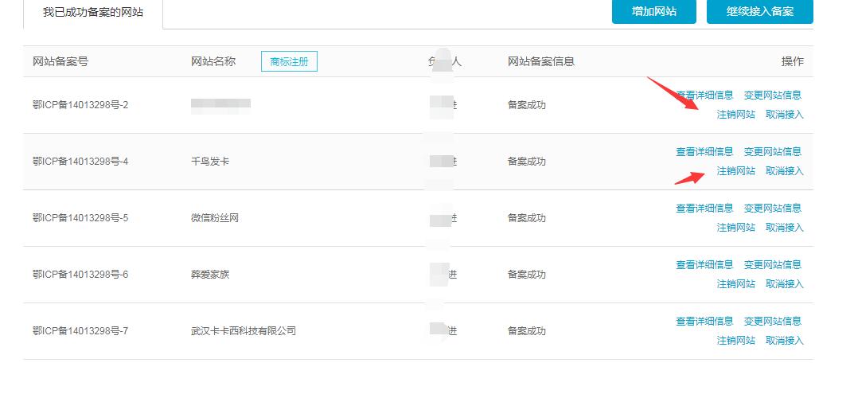Image resolution: width=854 pixels, height=398 pixels.
Task: Click 备案成功 status in 千鸟发卡 row
Action: click(527, 162)
